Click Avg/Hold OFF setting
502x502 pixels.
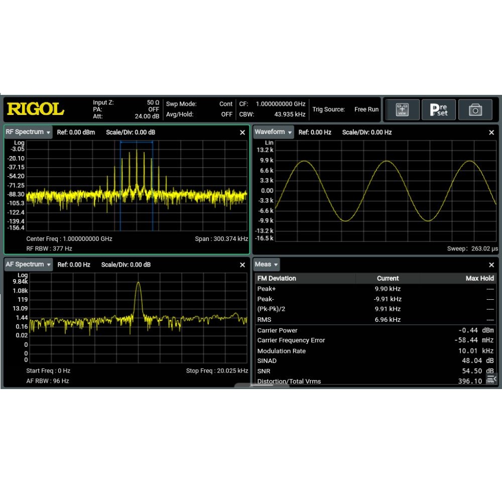tap(199, 114)
